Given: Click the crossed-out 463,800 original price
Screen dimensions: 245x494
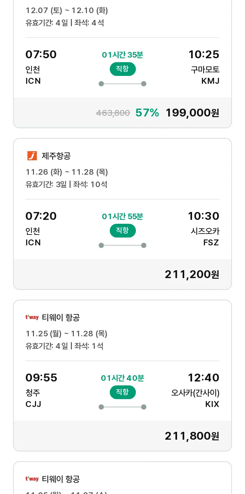Looking at the screenshot, I should [x=113, y=113].
